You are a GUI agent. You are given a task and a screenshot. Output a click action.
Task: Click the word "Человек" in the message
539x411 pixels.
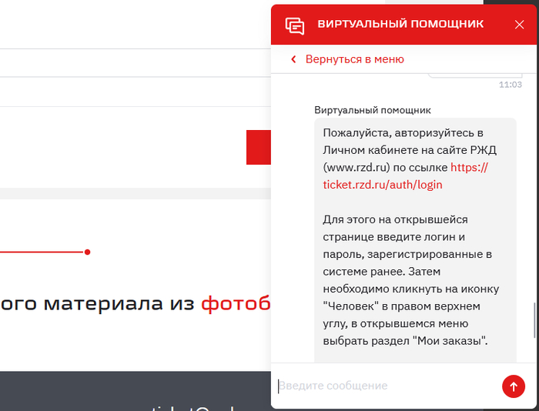point(348,306)
